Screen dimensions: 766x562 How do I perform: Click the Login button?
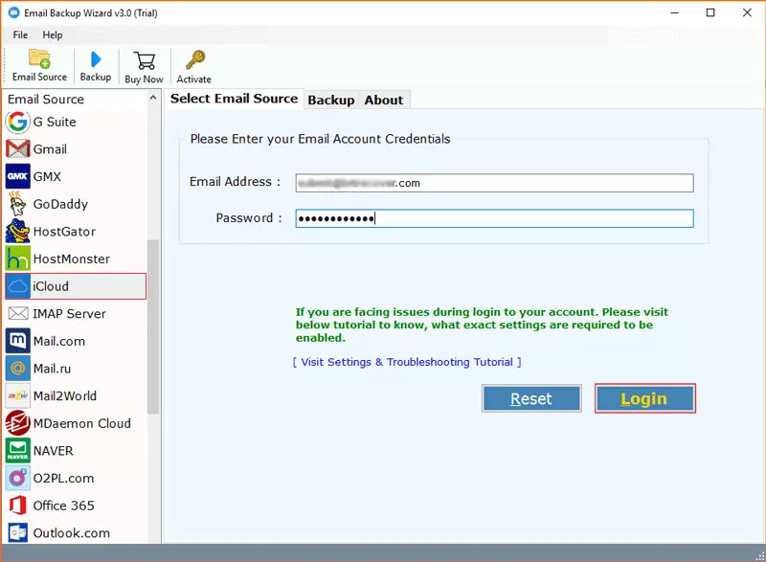click(644, 398)
